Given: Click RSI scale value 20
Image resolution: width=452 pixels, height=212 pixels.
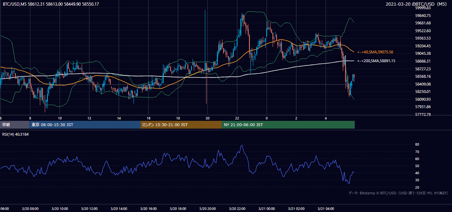Looking at the screenshot, I should tap(417, 187).
